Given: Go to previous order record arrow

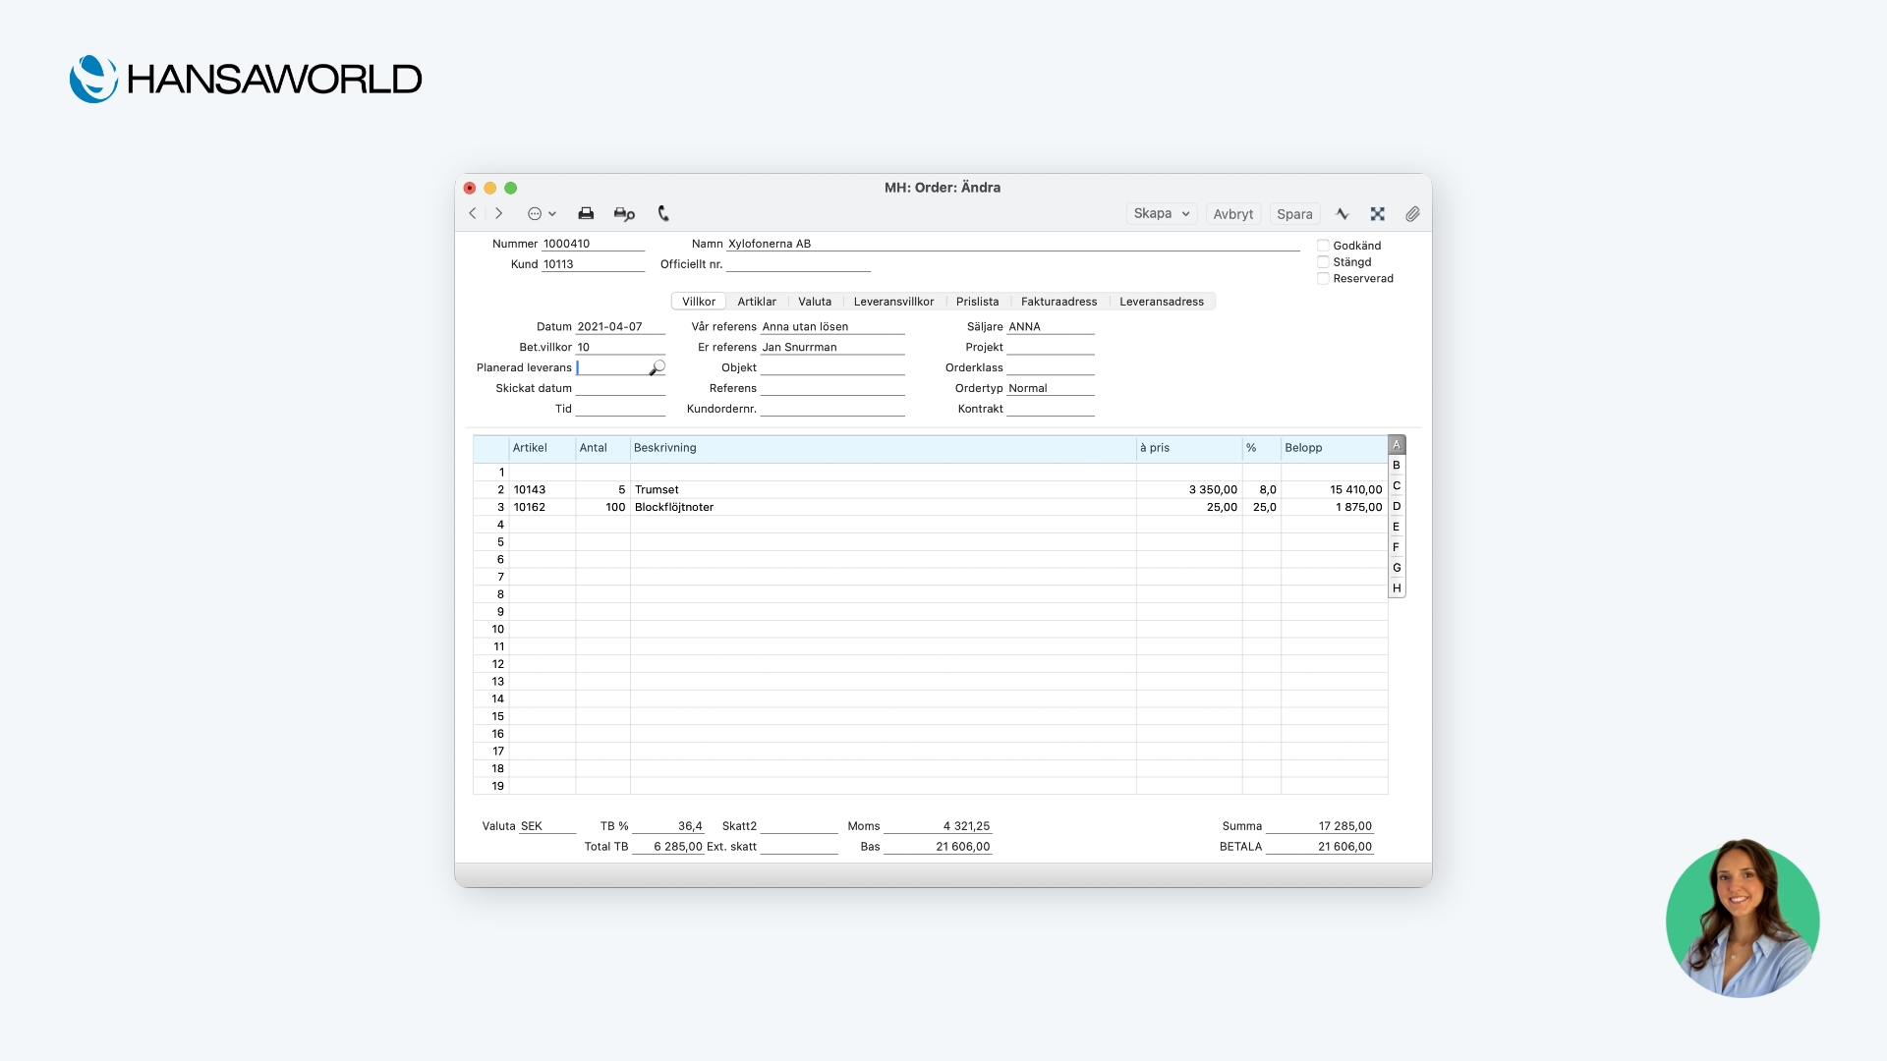Looking at the screenshot, I should click(x=473, y=213).
